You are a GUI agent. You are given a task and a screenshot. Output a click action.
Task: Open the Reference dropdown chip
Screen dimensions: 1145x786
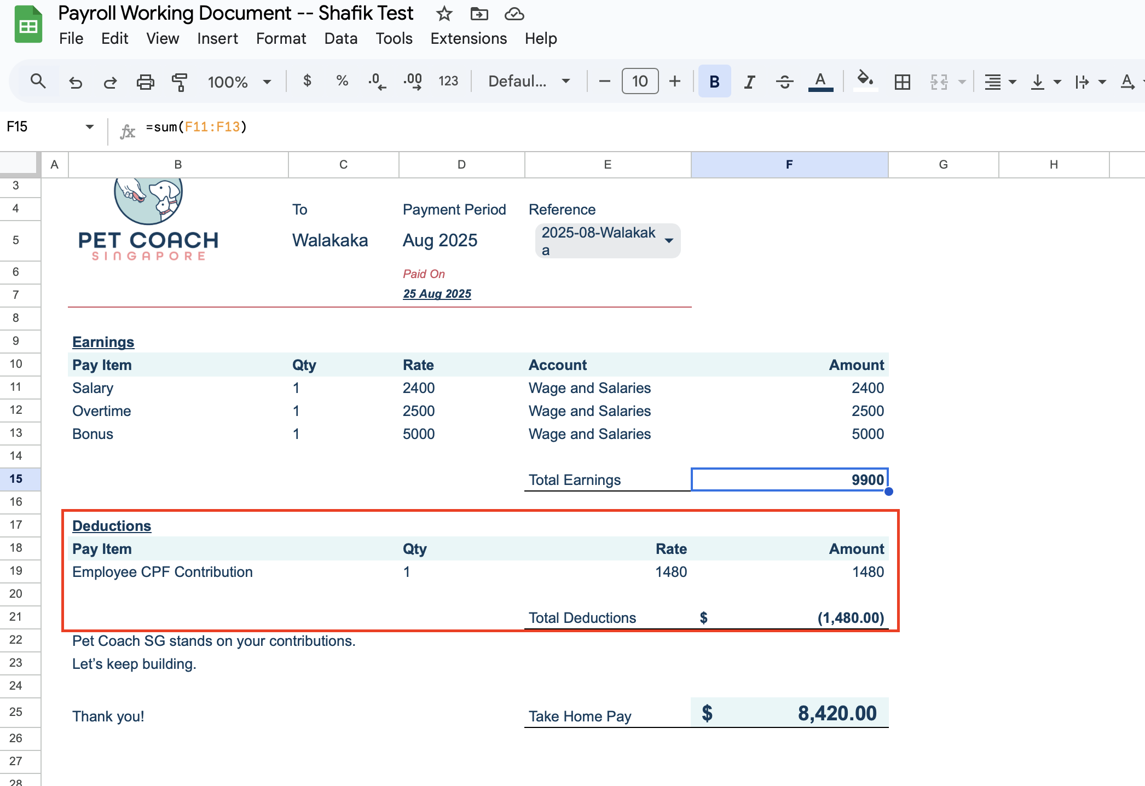[608, 241]
